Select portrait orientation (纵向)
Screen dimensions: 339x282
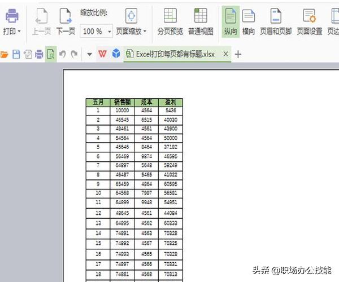tap(231, 22)
